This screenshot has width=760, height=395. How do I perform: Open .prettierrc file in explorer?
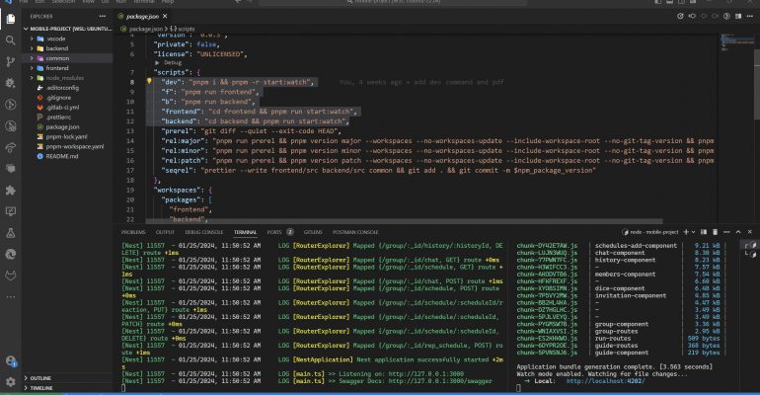point(58,117)
